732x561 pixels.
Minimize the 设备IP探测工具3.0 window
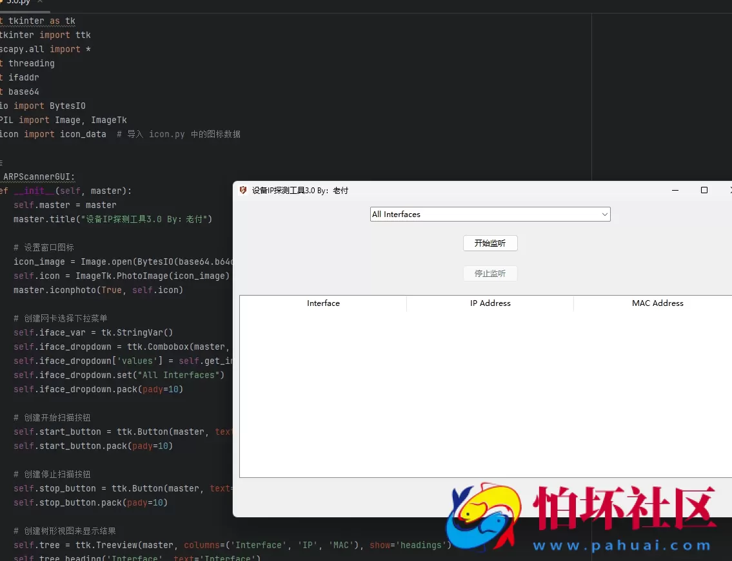[675, 190]
